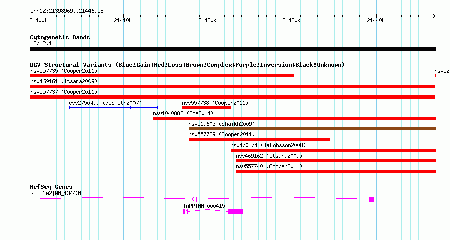Click the nsv557740 (Cooper2011) label
The image size is (450, 240).
[x=269, y=166]
